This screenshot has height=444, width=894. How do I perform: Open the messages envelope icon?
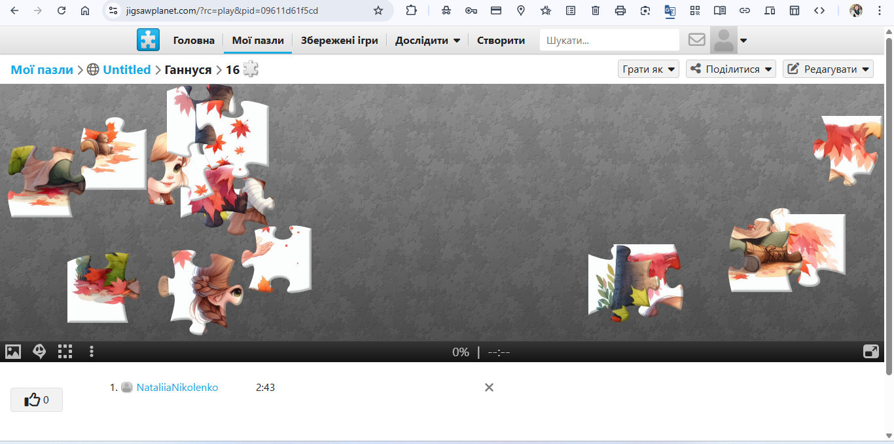(x=697, y=40)
